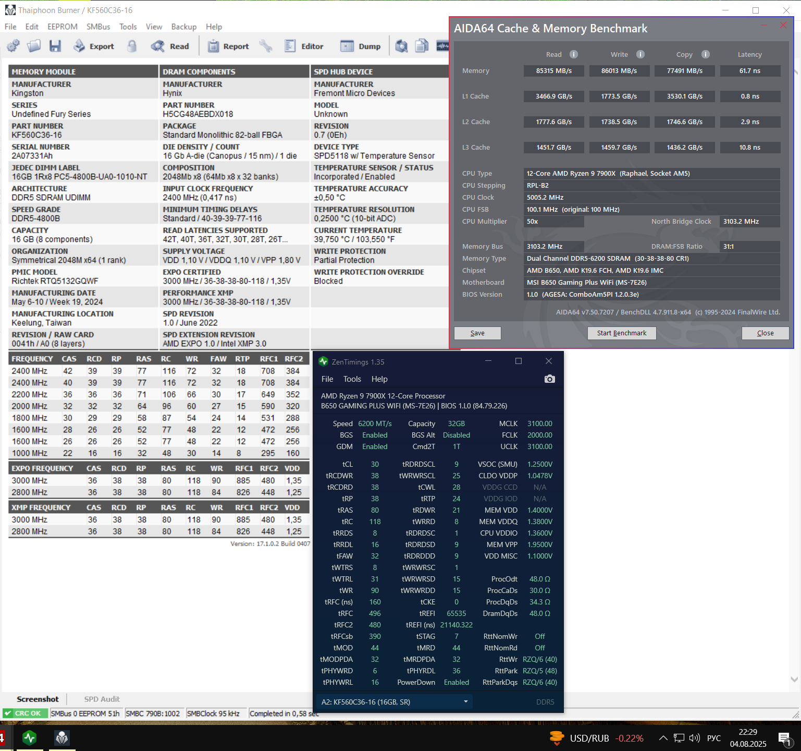Switch to the Screenshot tab
The width and height of the screenshot is (801, 751).
(x=38, y=699)
